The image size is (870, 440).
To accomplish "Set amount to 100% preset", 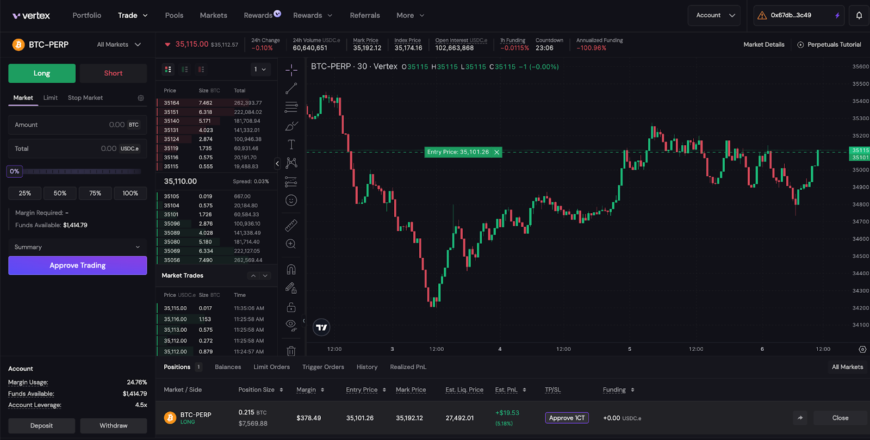I will click(x=130, y=193).
